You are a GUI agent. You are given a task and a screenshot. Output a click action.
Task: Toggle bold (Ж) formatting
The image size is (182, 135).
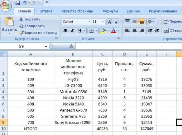tap(65, 30)
